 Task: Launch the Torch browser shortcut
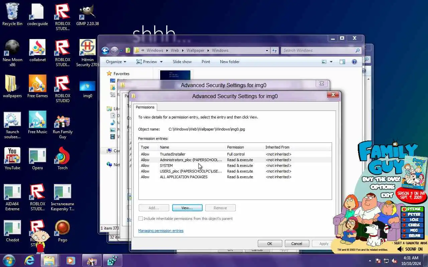[63, 159]
